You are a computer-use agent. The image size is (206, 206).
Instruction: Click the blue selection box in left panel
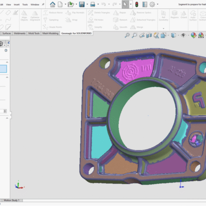[3, 69]
